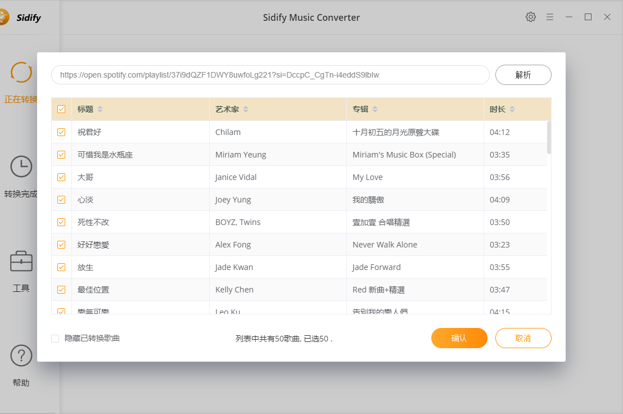Click artist Alex Fong
The width and height of the screenshot is (623, 414).
pos(233,245)
